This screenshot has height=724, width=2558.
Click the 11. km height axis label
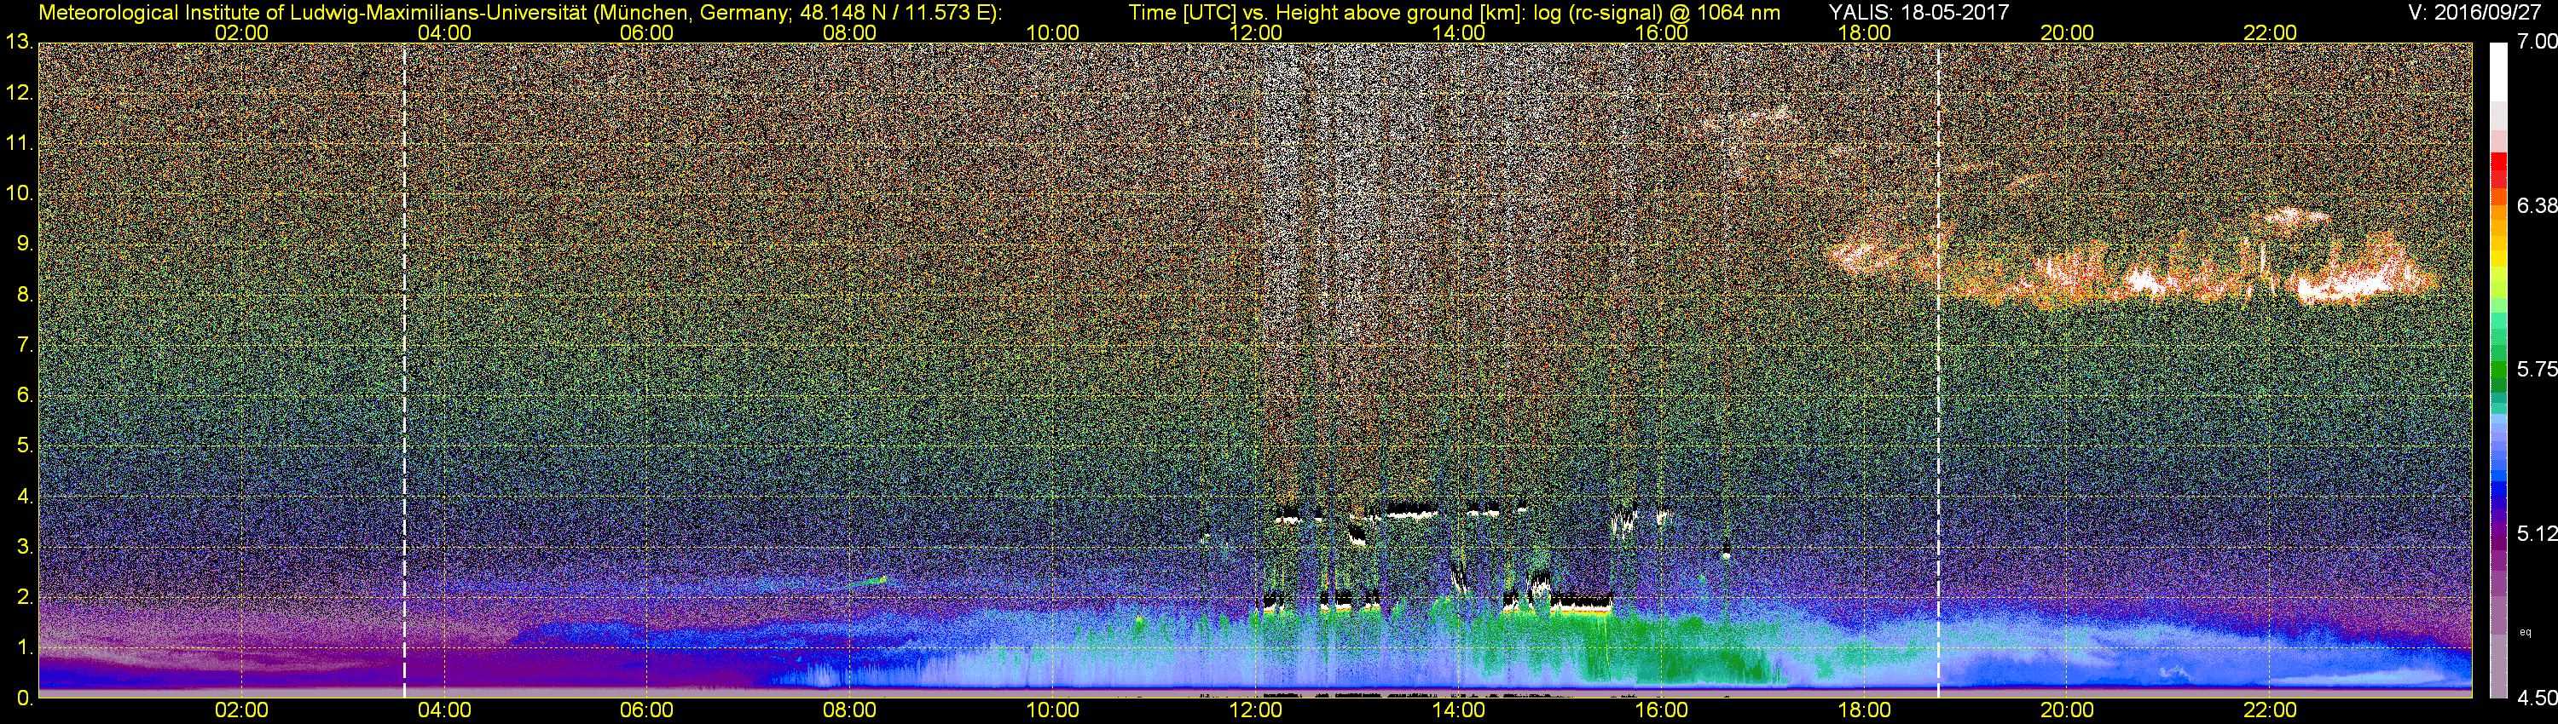pyautogui.click(x=19, y=144)
